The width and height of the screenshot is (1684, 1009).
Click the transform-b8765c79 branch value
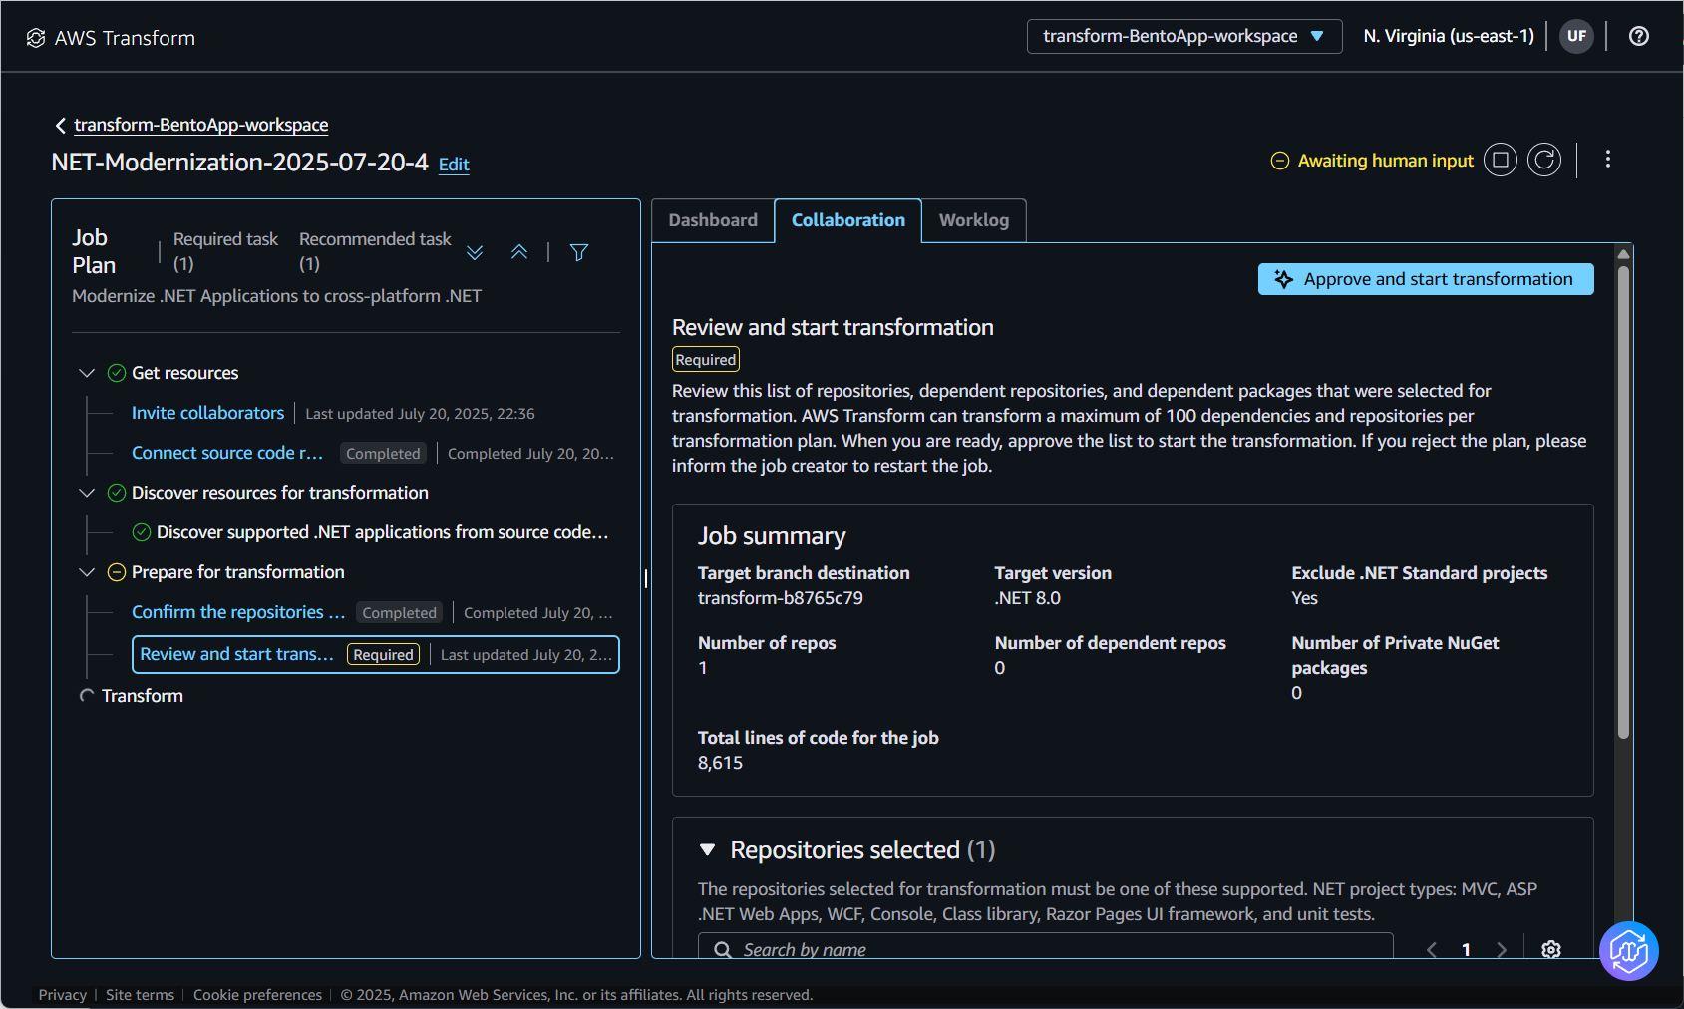781,598
